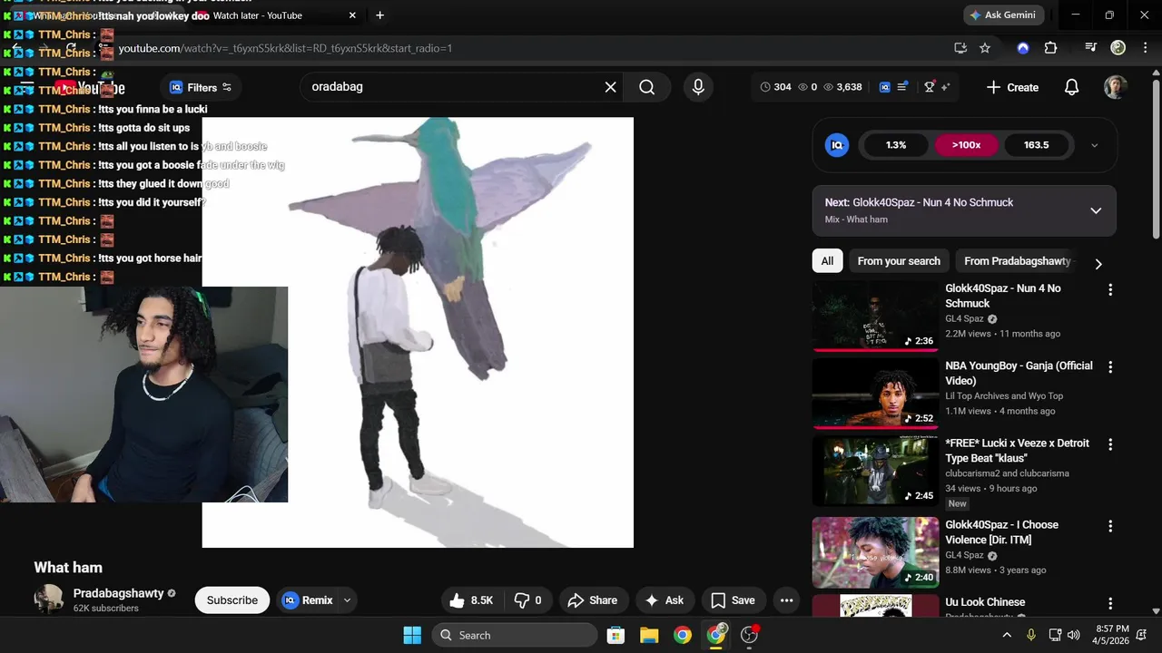1162x653 pixels.
Task: Click the Ask button below the video
Action: click(665, 600)
